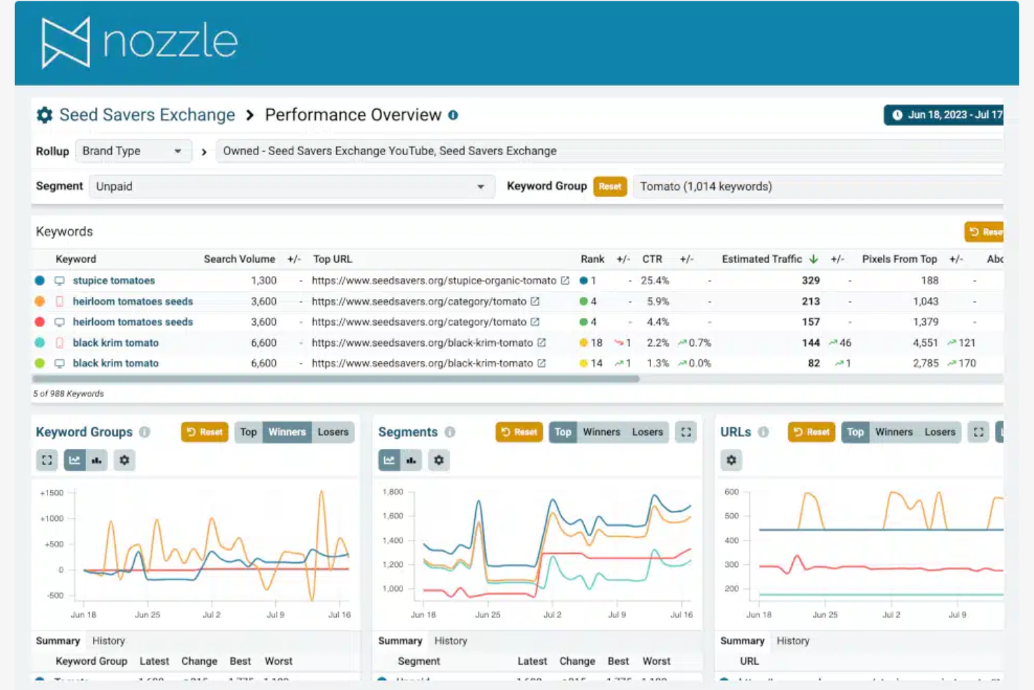Open the Seed Savers Exchange settings gear
The width and height of the screenshot is (1034, 690).
[45, 115]
